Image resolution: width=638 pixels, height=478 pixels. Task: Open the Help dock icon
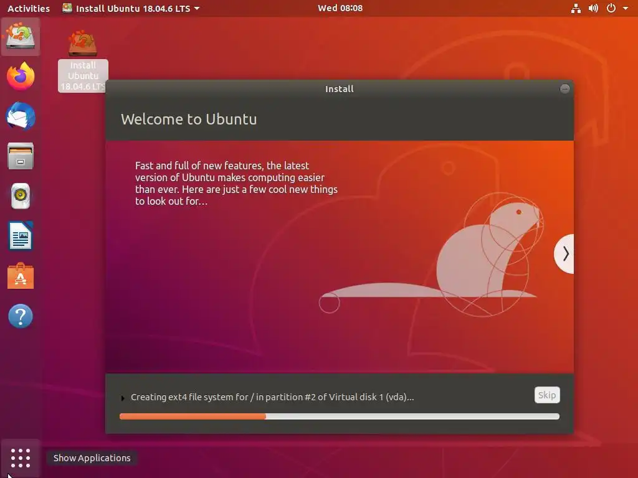pyautogui.click(x=21, y=316)
